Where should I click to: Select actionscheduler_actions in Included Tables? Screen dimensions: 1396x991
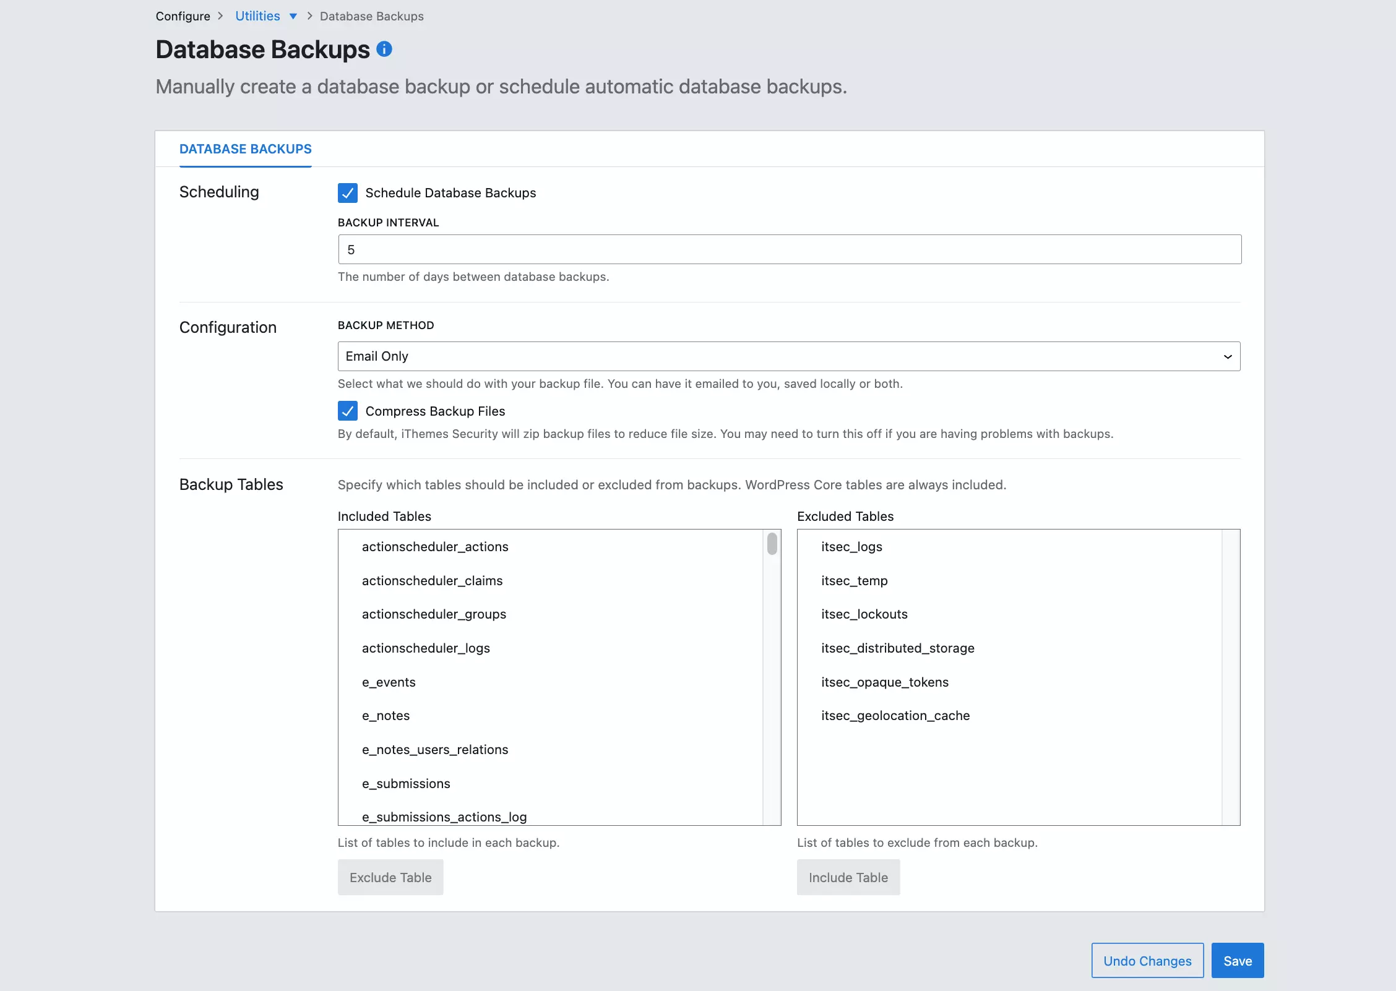tap(435, 547)
